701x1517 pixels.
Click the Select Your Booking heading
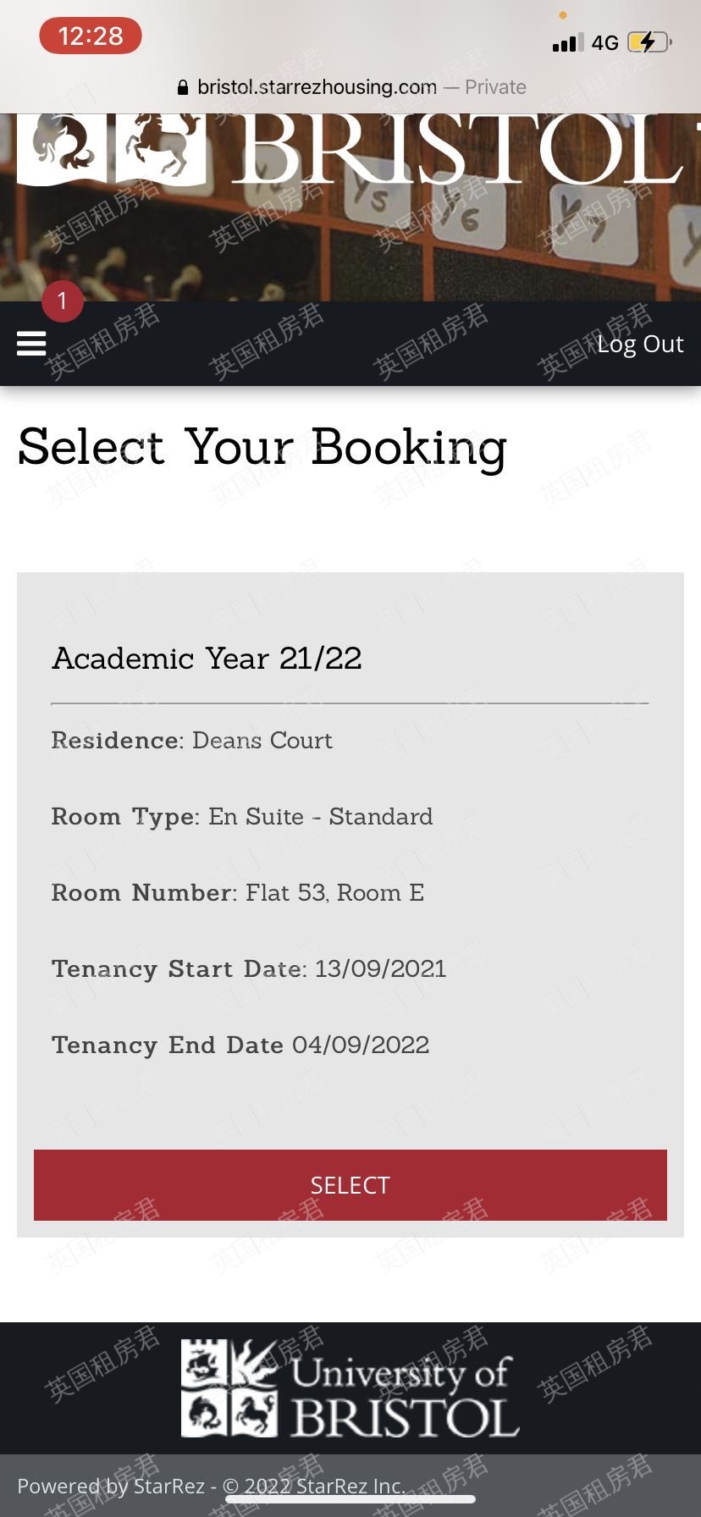tap(262, 447)
